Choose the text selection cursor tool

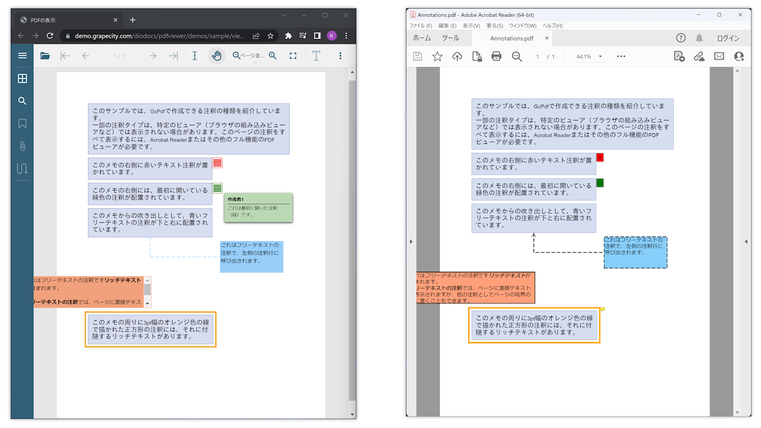pyautogui.click(x=195, y=56)
